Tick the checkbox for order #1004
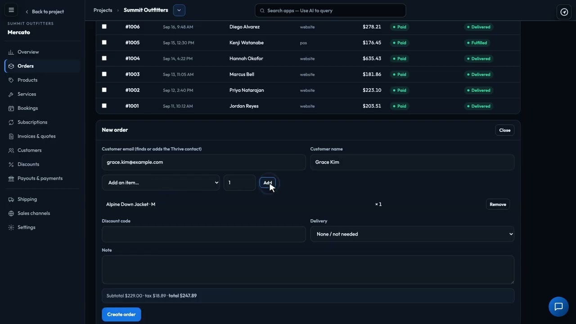This screenshot has width=576, height=324. coord(104,58)
